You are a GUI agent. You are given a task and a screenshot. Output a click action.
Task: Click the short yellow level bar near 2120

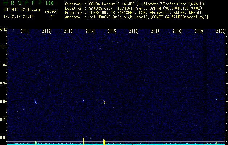pos(216,143)
